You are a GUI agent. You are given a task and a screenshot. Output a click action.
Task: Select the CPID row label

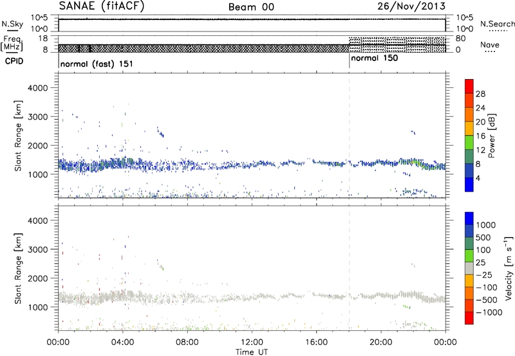pos(14,61)
